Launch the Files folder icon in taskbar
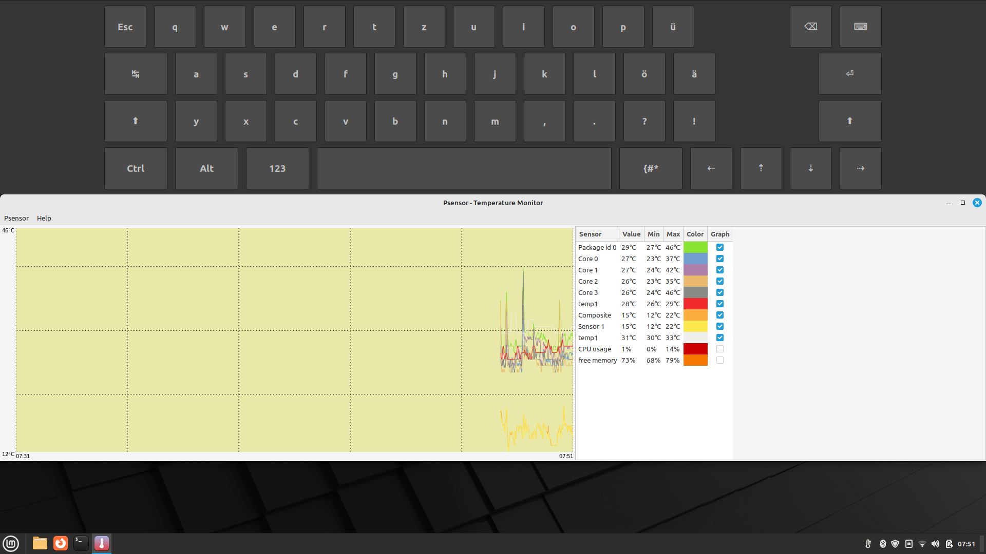 tap(40, 543)
